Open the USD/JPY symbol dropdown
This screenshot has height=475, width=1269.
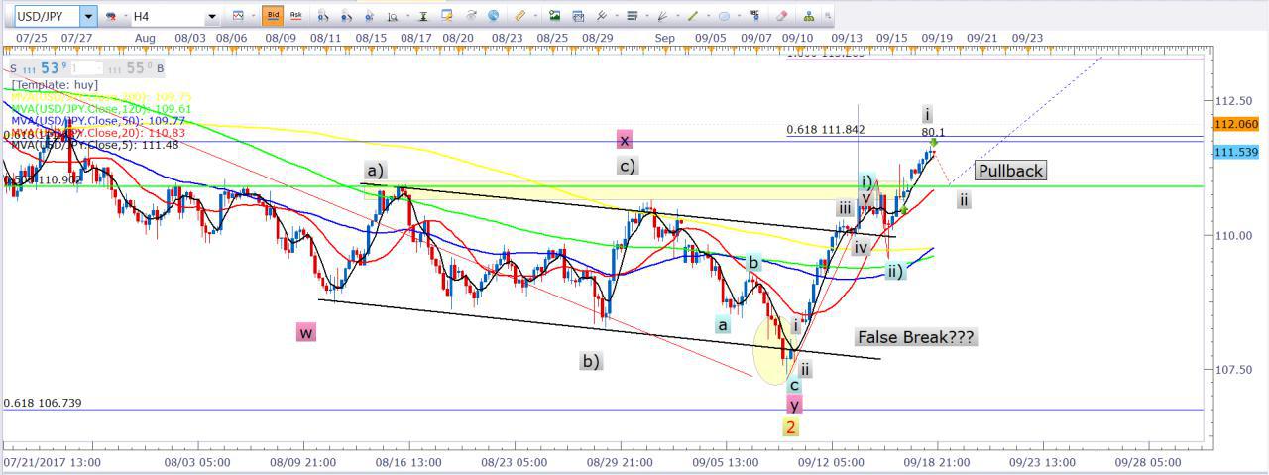89,16
